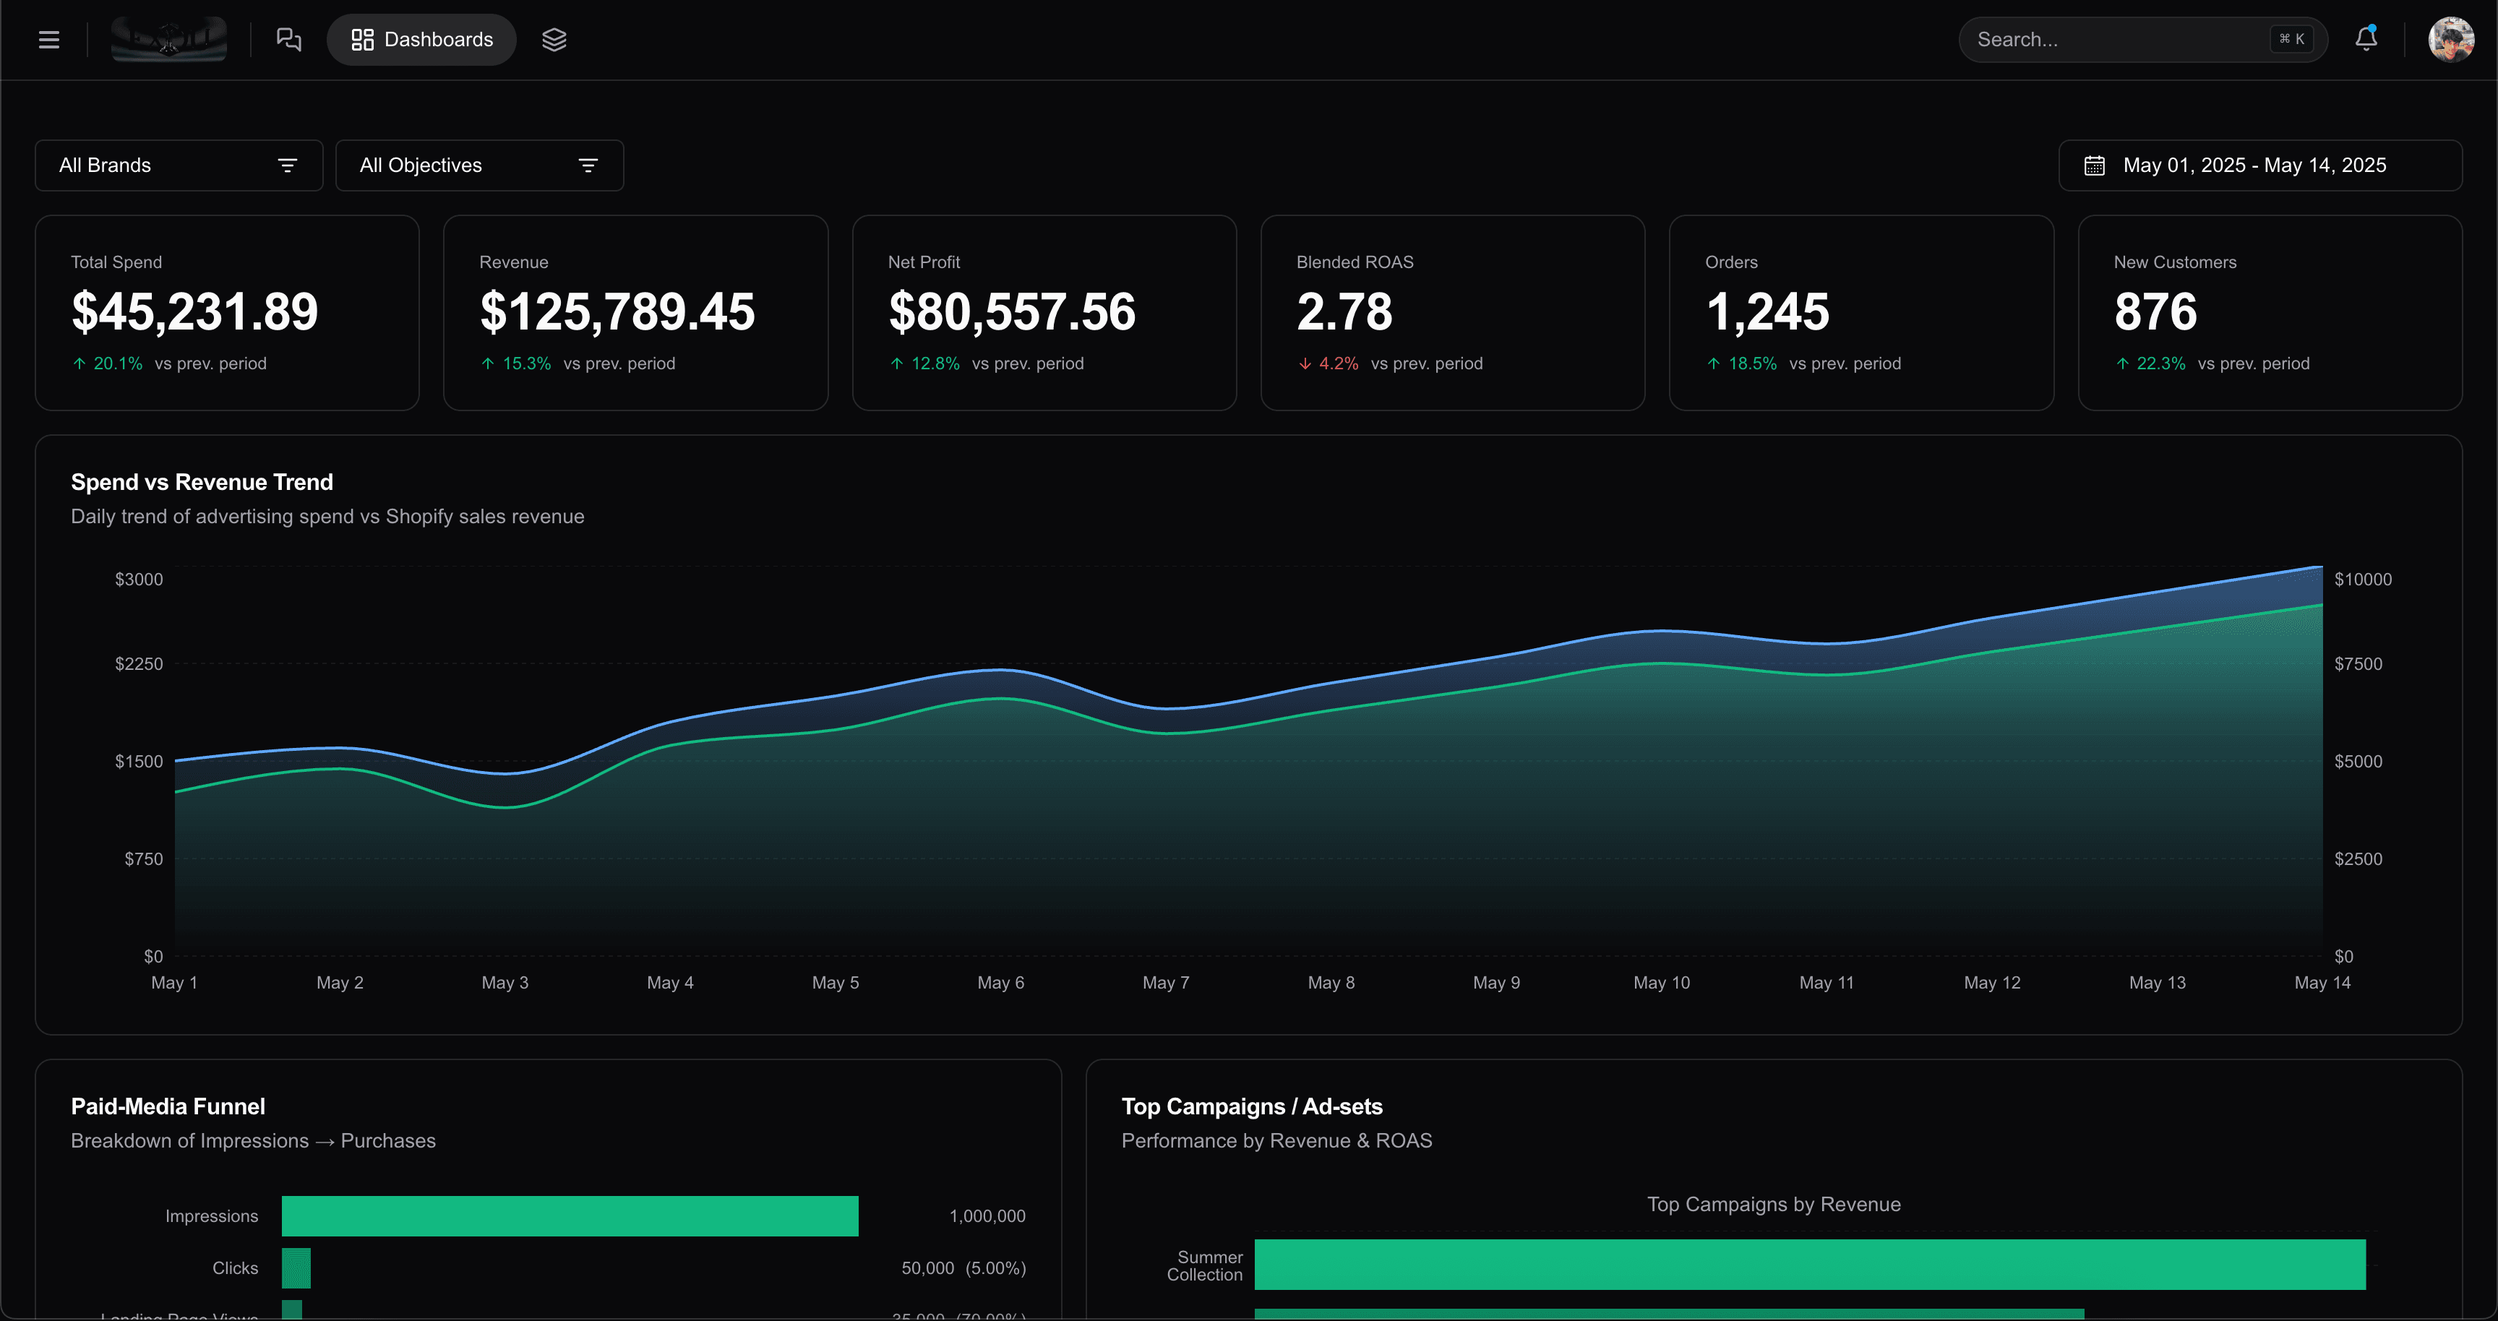Expand the All Objectives dropdown
2498x1321 pixels.
click(479, 165)
